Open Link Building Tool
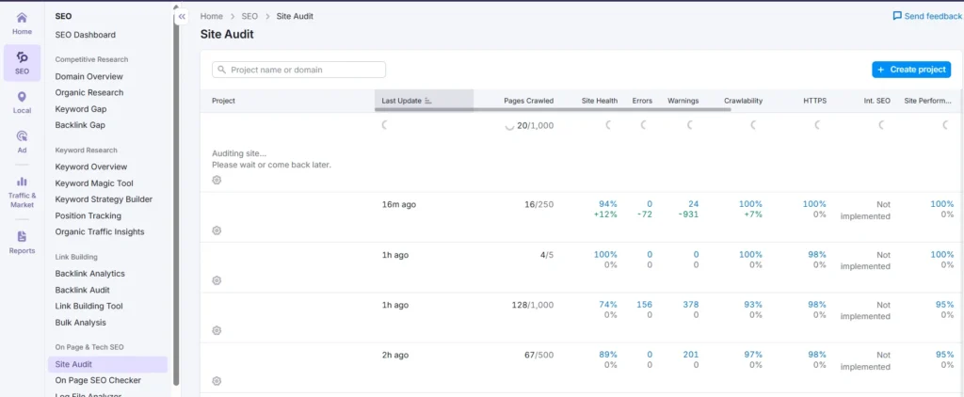964x397 pixels. pyautogui.click(x=89, y=306)
